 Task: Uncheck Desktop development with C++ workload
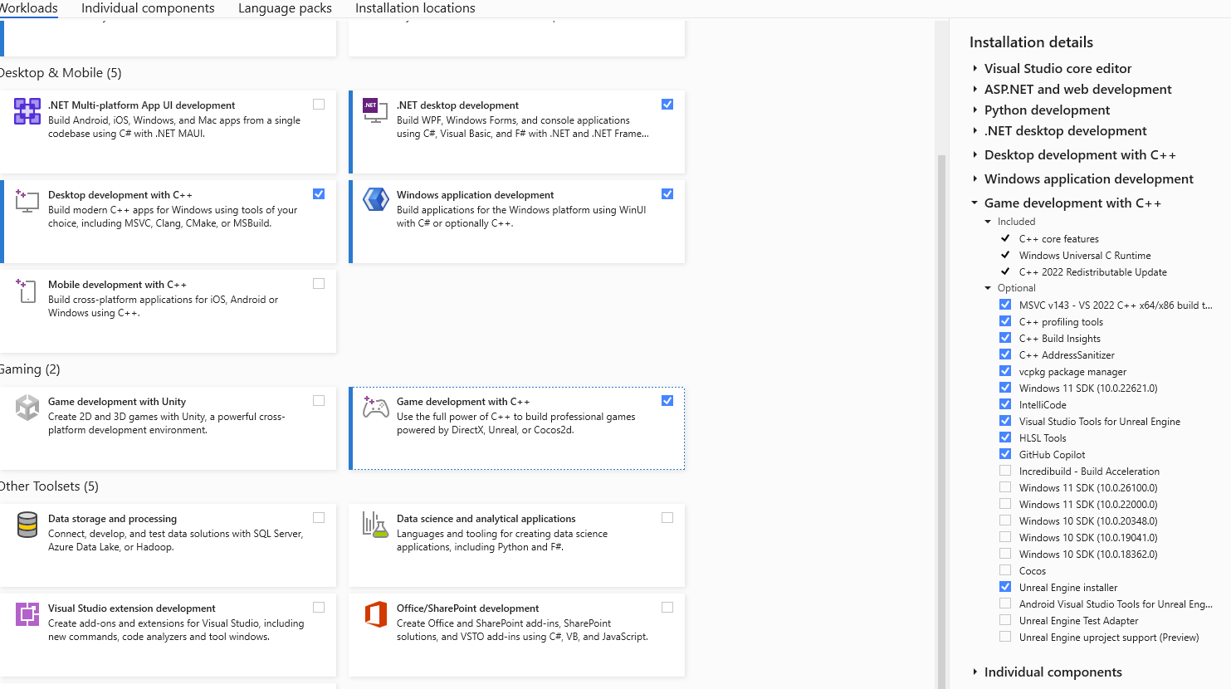tap(319, 194)
